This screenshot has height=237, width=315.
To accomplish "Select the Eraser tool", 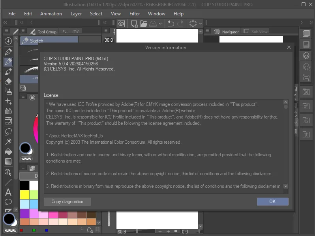I will coord(8,82).
